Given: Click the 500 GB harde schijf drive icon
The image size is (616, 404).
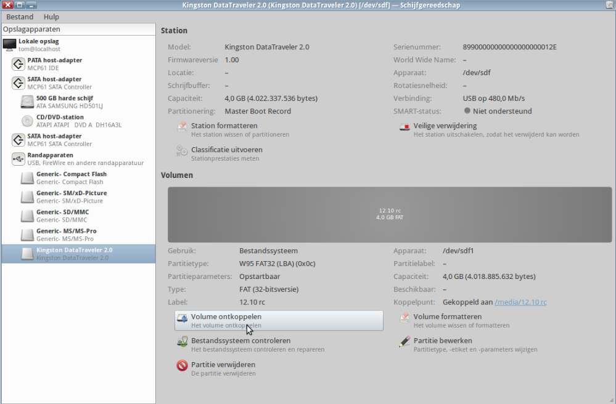Looking at the screenshot, I should [x=27, y=102].
